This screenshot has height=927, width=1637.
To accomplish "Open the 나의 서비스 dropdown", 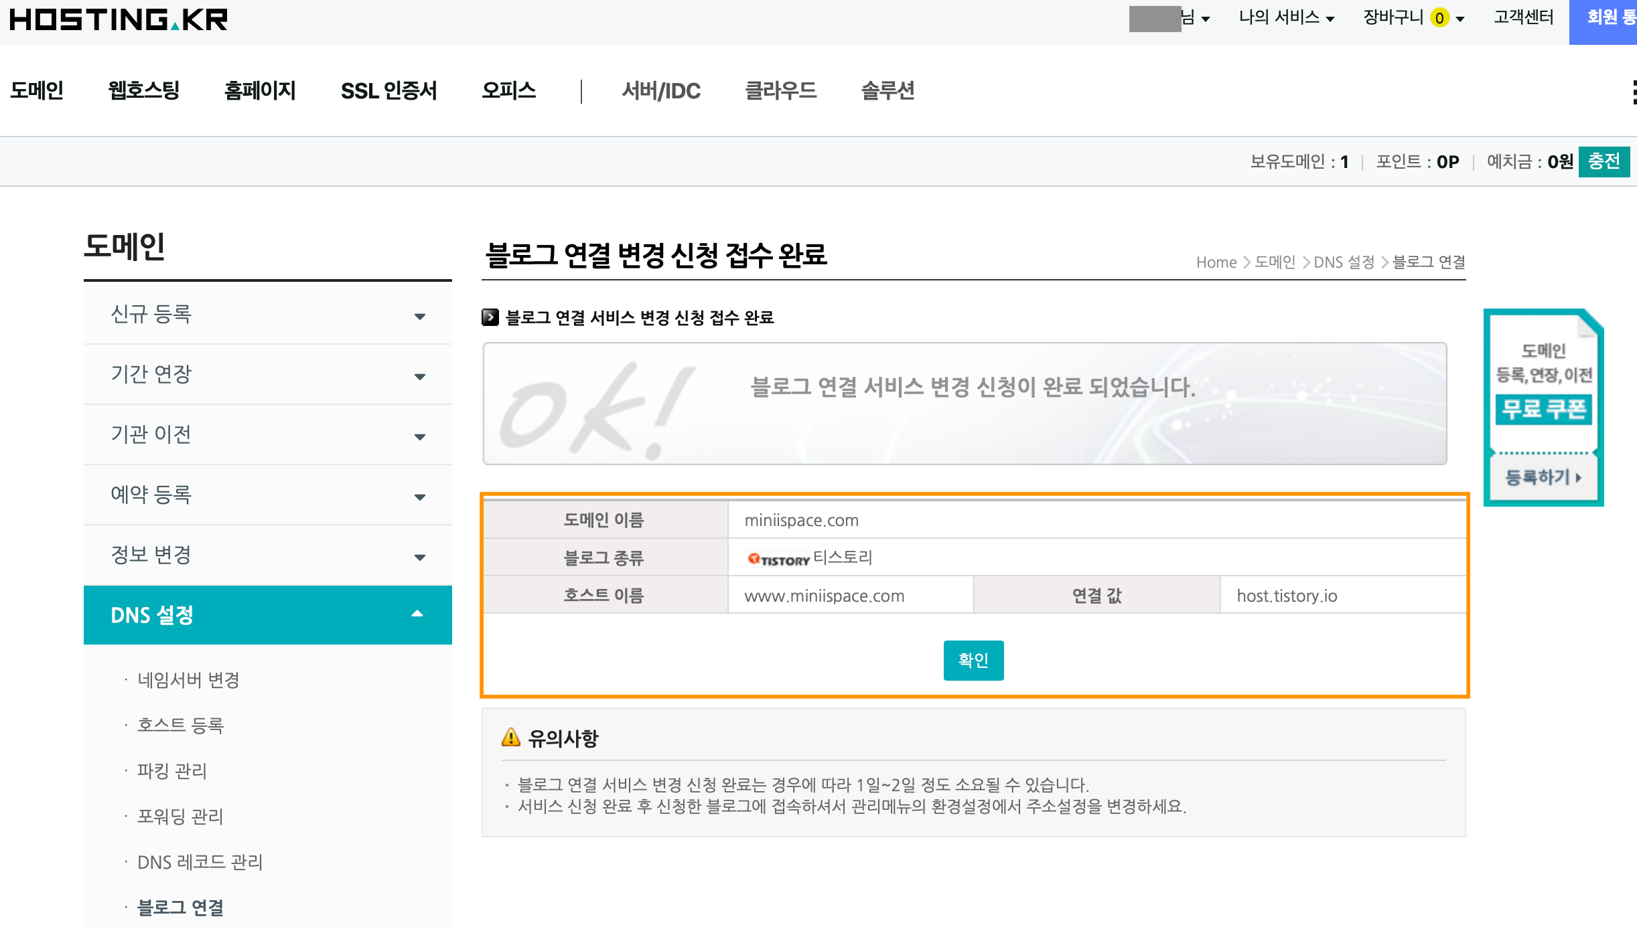I will coord(1286,18).
